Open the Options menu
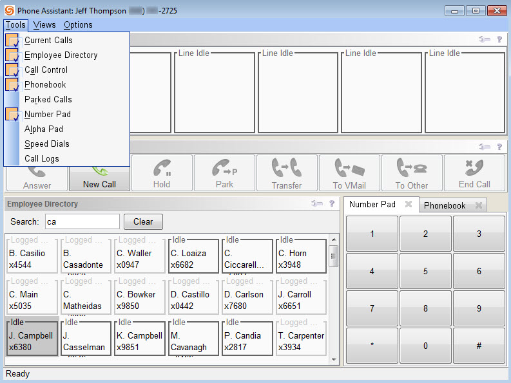 [78, 25]
